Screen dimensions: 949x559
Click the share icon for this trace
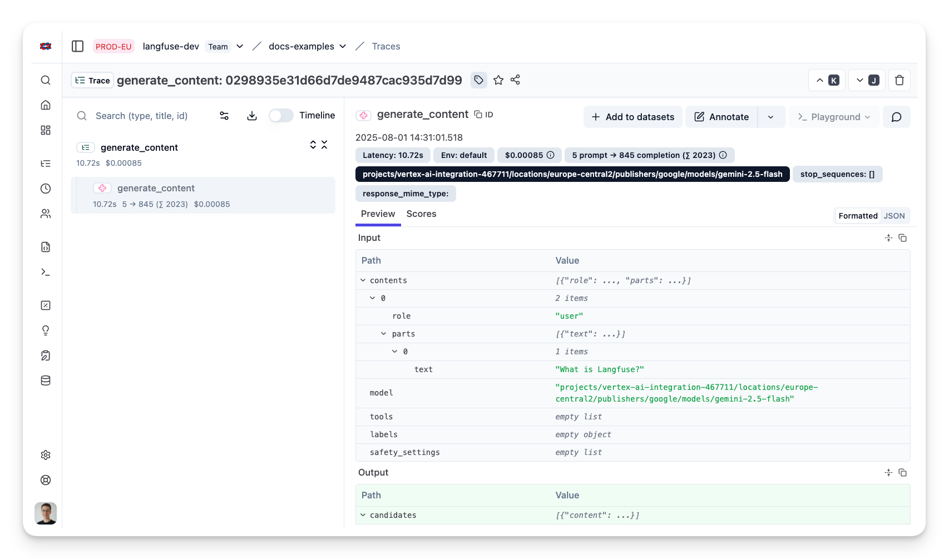point(515,80)
